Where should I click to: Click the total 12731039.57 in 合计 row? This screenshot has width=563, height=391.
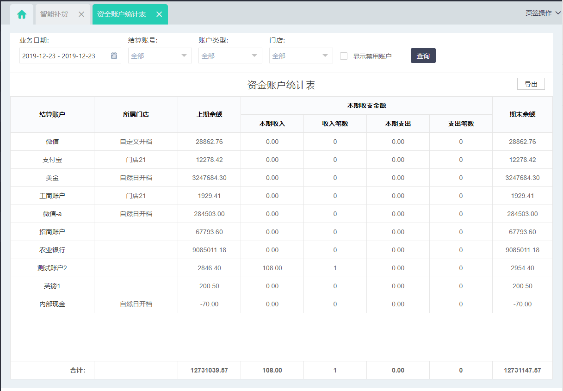pos(210,370)
